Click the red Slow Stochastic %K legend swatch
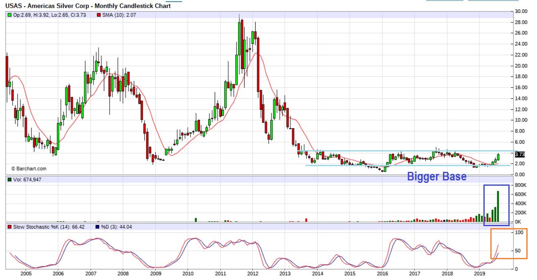 click(x=9, y=227)
